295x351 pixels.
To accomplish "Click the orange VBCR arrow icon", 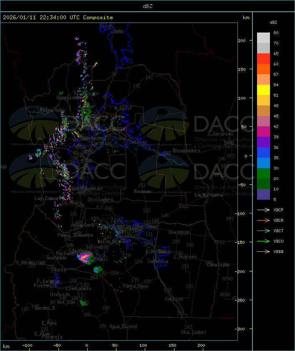I will [263, 220].
